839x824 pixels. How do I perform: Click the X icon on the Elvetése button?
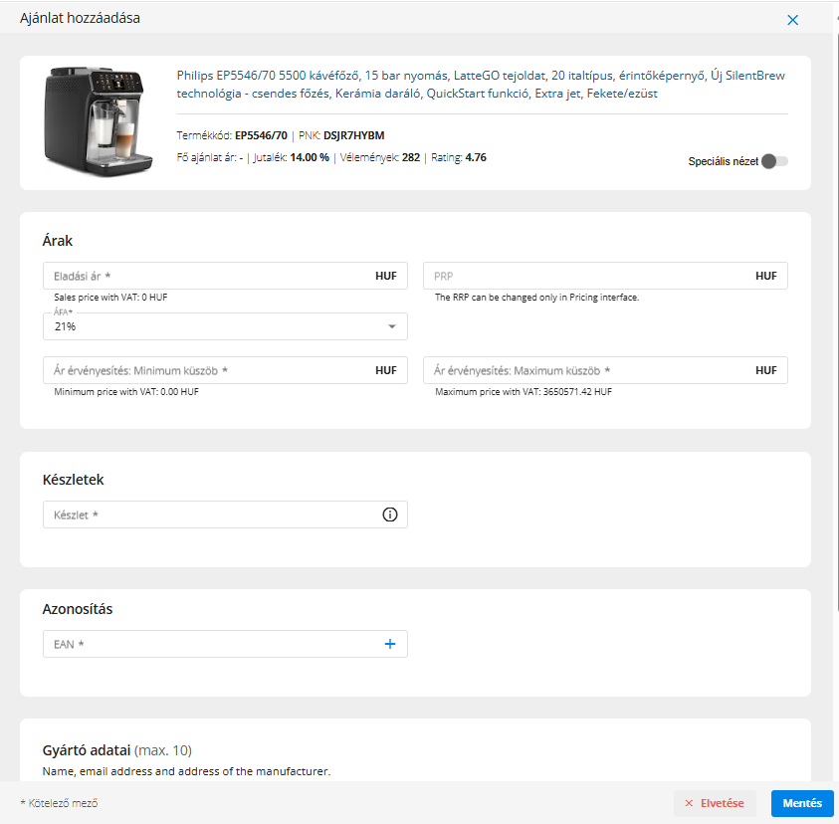coord(689,803)
